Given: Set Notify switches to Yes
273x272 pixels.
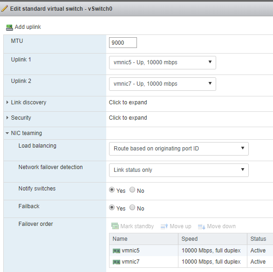Looking at the screenshot, I should [x=112, y=190].
